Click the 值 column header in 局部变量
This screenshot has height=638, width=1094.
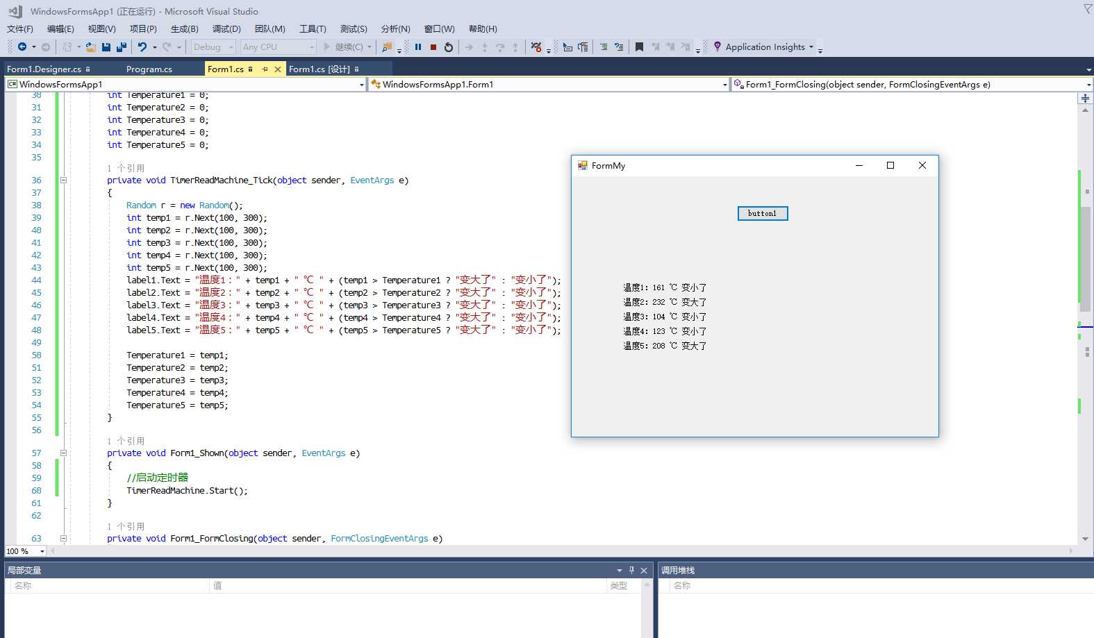pyautogui.click(x=408, y=586)
